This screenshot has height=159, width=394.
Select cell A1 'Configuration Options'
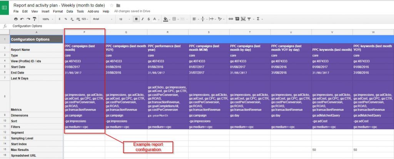click(37, 39)
